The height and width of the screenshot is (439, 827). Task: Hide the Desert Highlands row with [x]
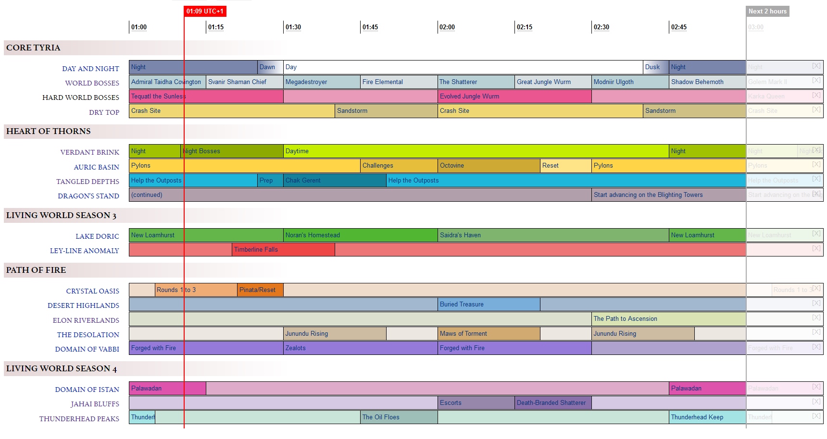pyautogui.click(x=816, y=303)
